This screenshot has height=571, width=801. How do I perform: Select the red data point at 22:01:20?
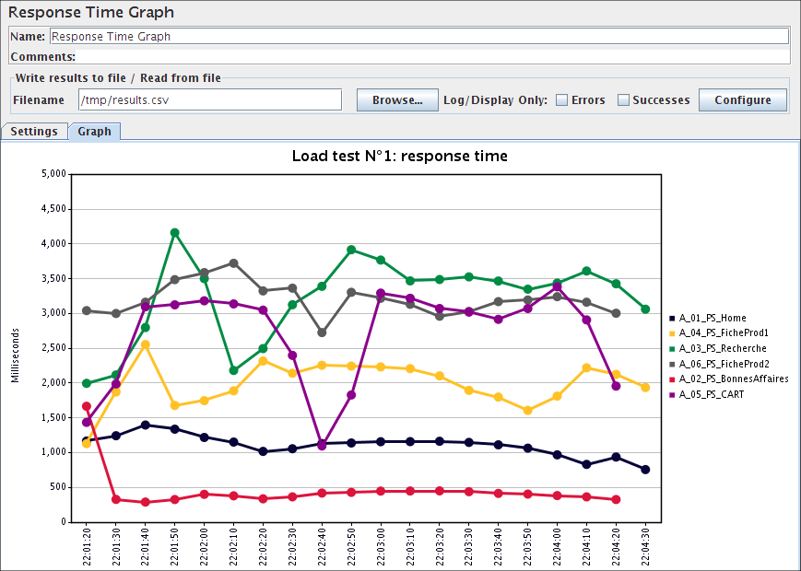[x=87, y=406]
